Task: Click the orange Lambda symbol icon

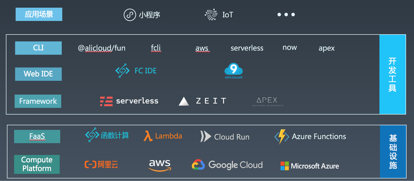Action: pyautogui.click(x=148, y=136)
